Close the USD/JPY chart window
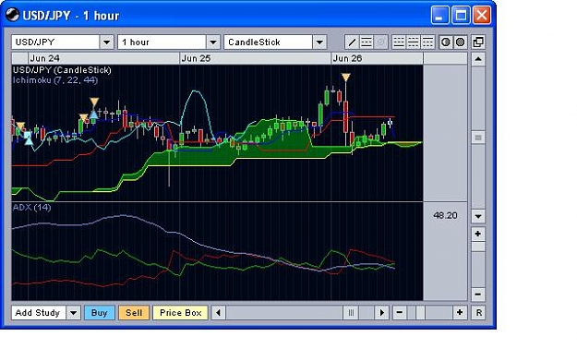 482,15
